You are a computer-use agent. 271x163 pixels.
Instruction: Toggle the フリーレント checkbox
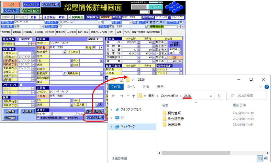click(x=20, y=85)
